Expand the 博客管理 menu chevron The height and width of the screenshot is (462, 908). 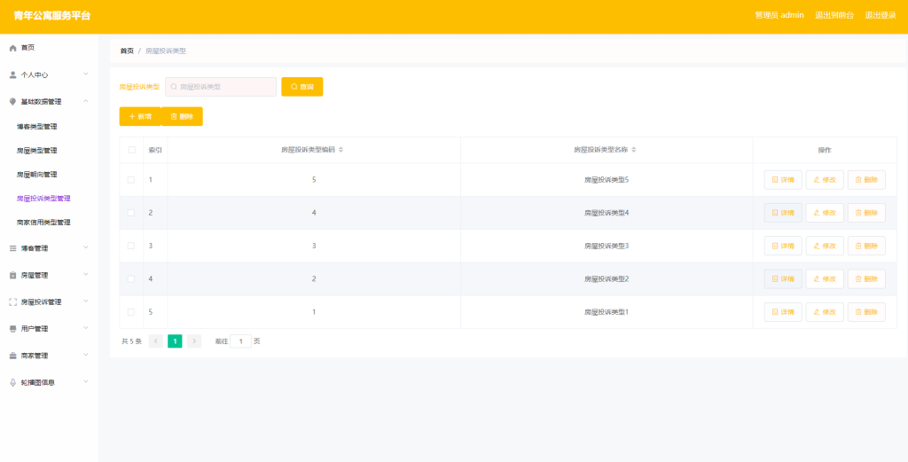click(x=86, y=247)
